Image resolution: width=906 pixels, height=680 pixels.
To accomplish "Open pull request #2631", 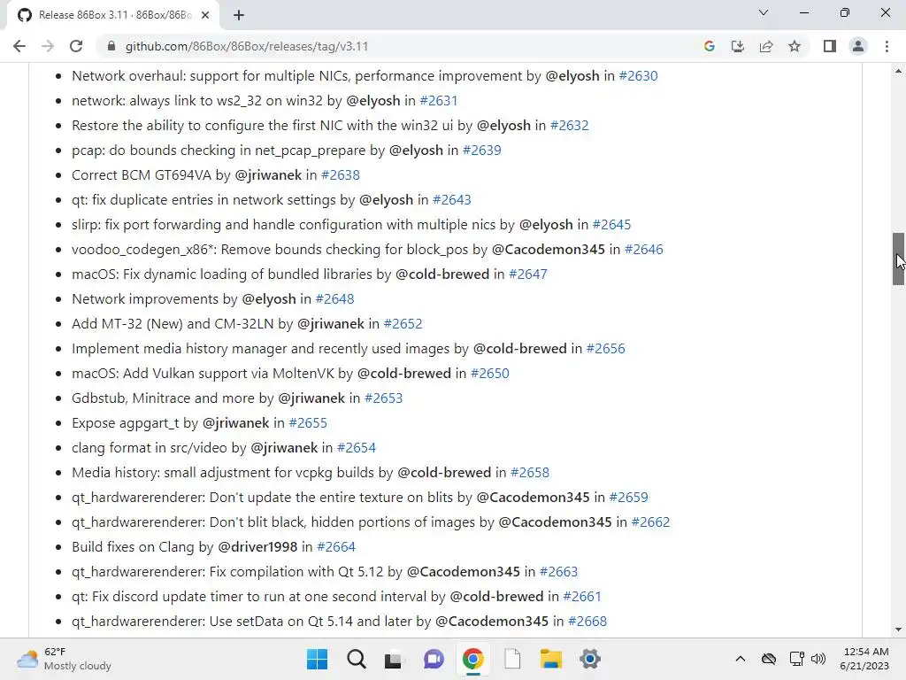I will click(x=439, y=101).
